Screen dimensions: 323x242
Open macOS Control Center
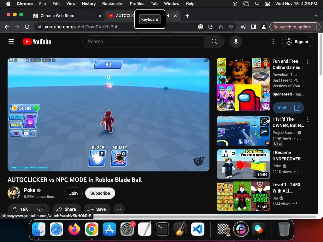point(267,4)
